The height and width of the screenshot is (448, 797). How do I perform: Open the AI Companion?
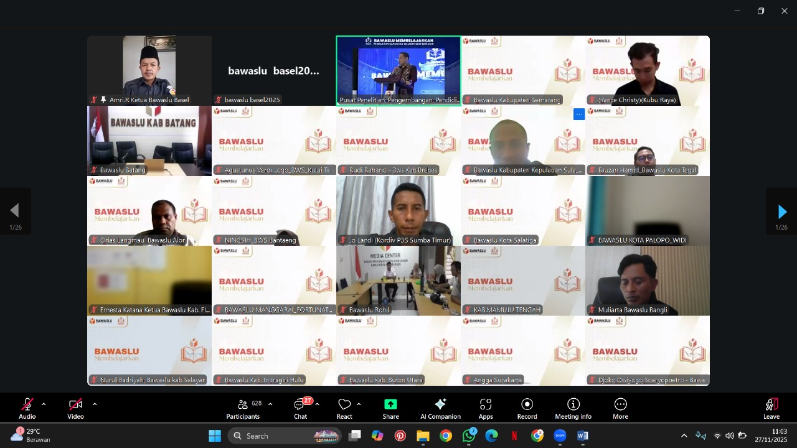(440, 408)
